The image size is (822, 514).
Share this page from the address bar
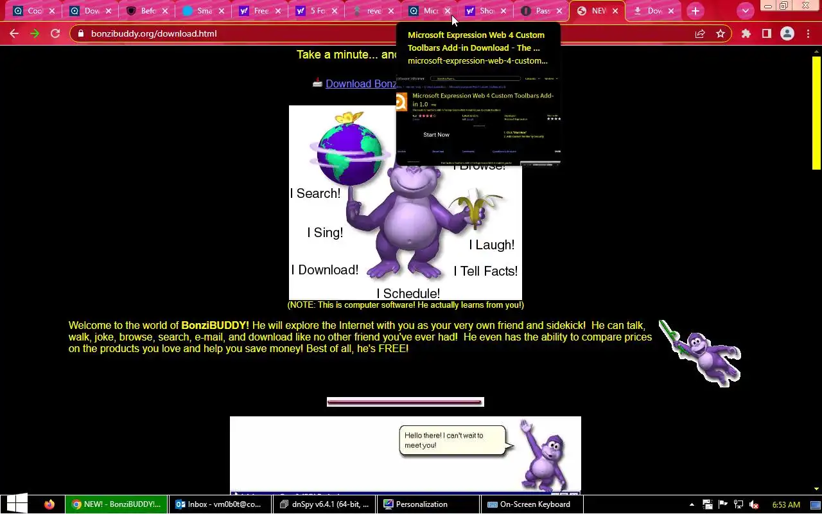pyautogui.click(x=700, y=33)
